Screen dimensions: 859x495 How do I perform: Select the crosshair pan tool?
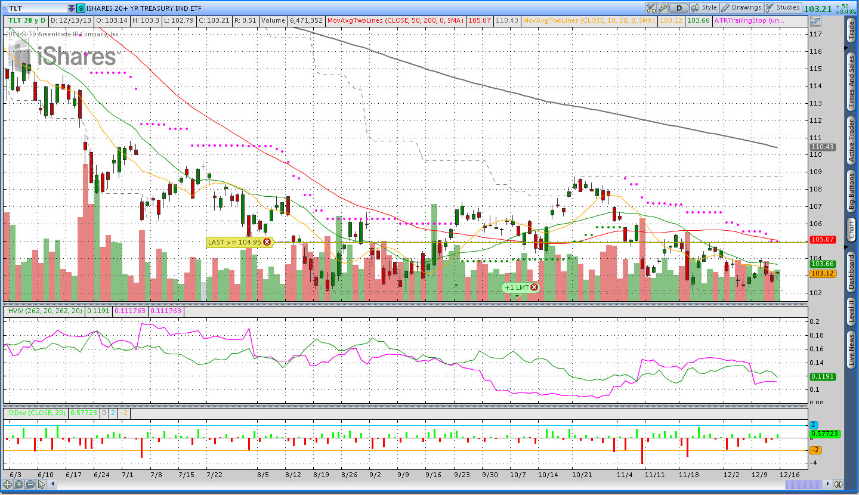click(x=7, y=484)
